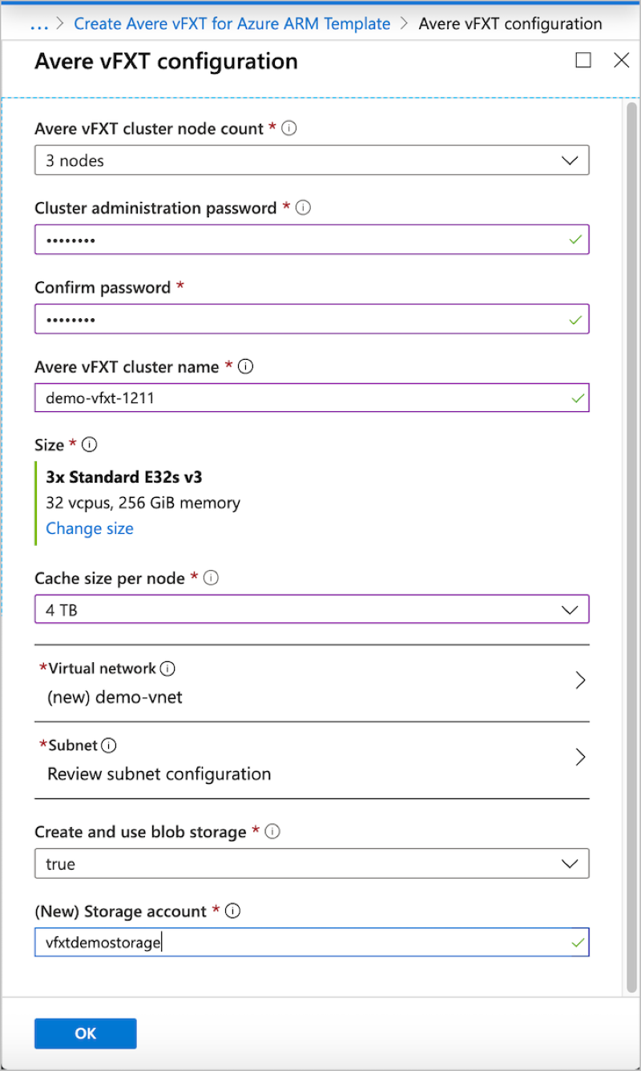
Task: Go to Create Avere vFXT for Azure ARM Template breadcrumb
Action: tap(232, 24)
